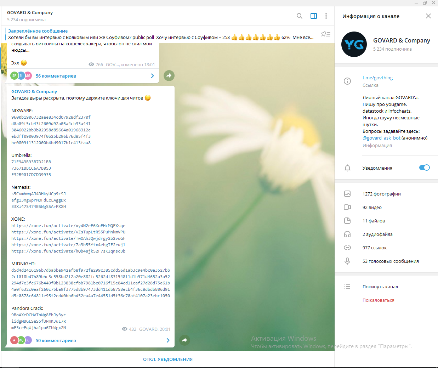Image resolution: width=438 pixels, height=368 pixels.
Task: Click 'ОТКЛ. УВЕДОМЛЕНИЯ' at the bottom
Action: coord(168,359)
